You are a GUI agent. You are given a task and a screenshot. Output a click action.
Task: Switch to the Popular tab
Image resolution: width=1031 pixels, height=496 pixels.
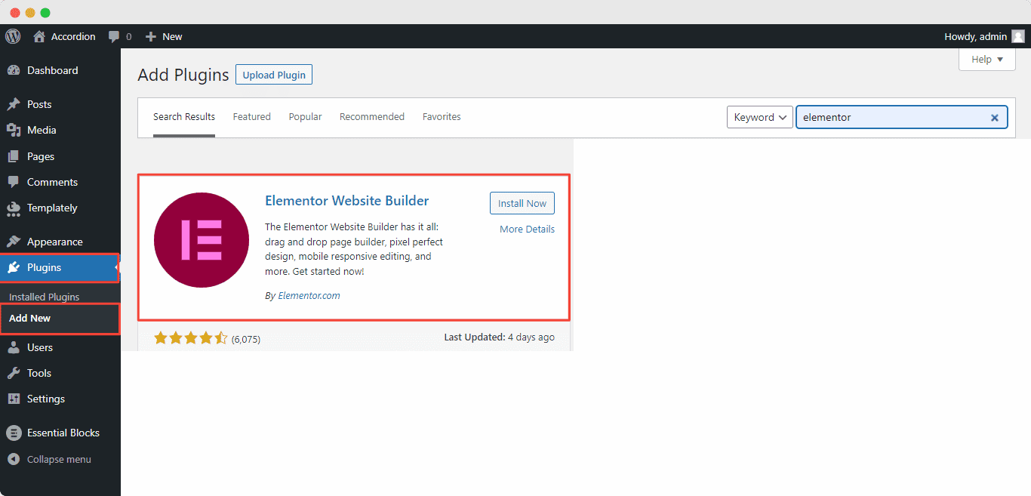tap(305, 117)
